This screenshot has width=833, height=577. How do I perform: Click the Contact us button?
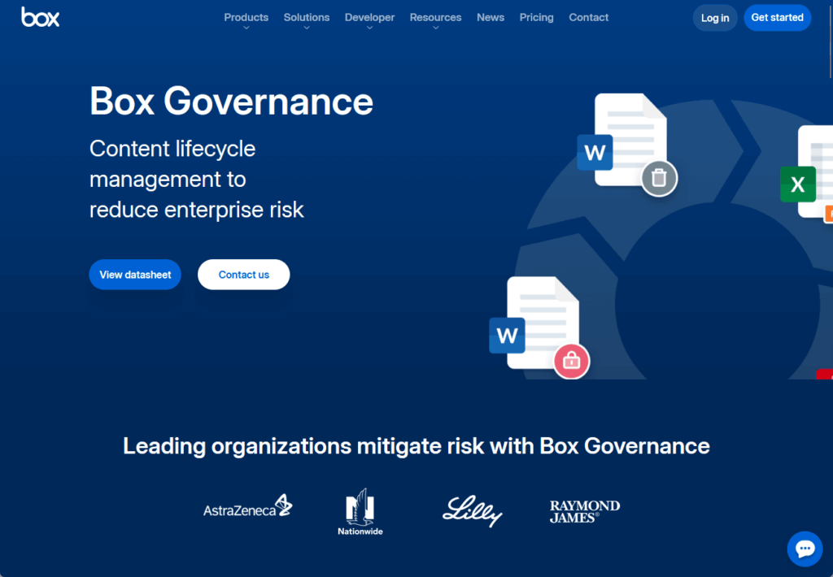coord(244,275)
